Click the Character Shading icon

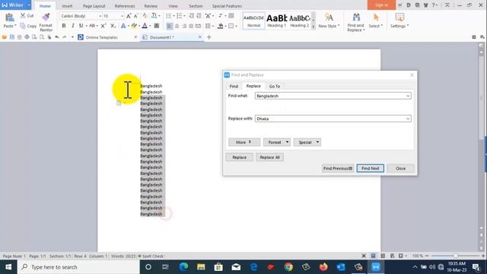click(x=157, y=26)
